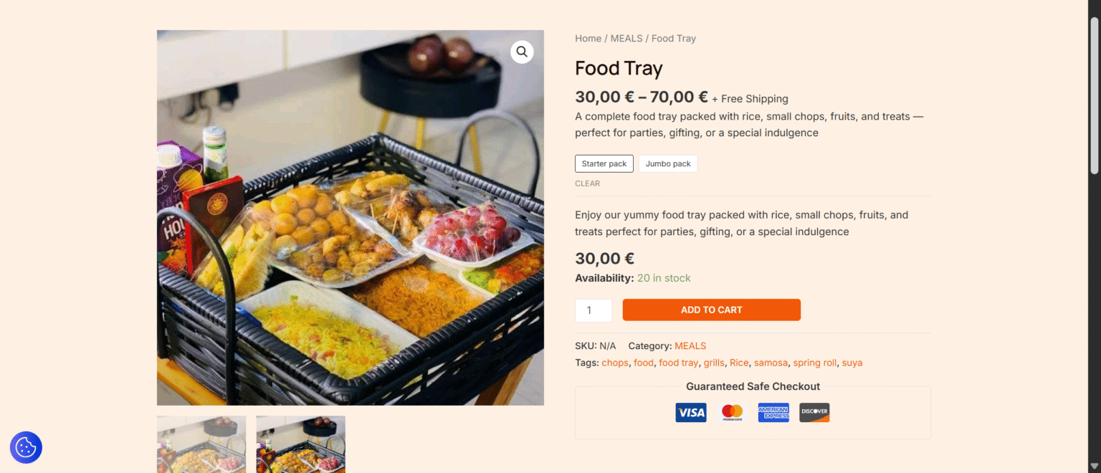Image resolution: width=1101 pixels, height=473 pixels.
Task: Click the magnifier zoom icon on product image
Action: click(x=522, y=52)
